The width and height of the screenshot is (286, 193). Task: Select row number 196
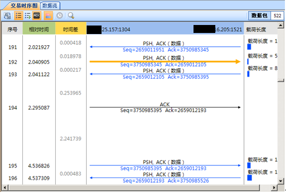click(13, 178)
